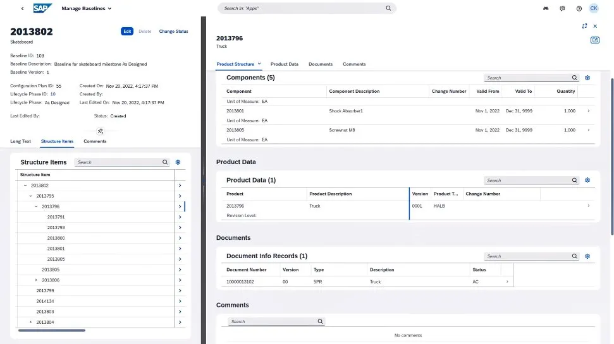Click the Valid From column header

click(x=488, y=92)
